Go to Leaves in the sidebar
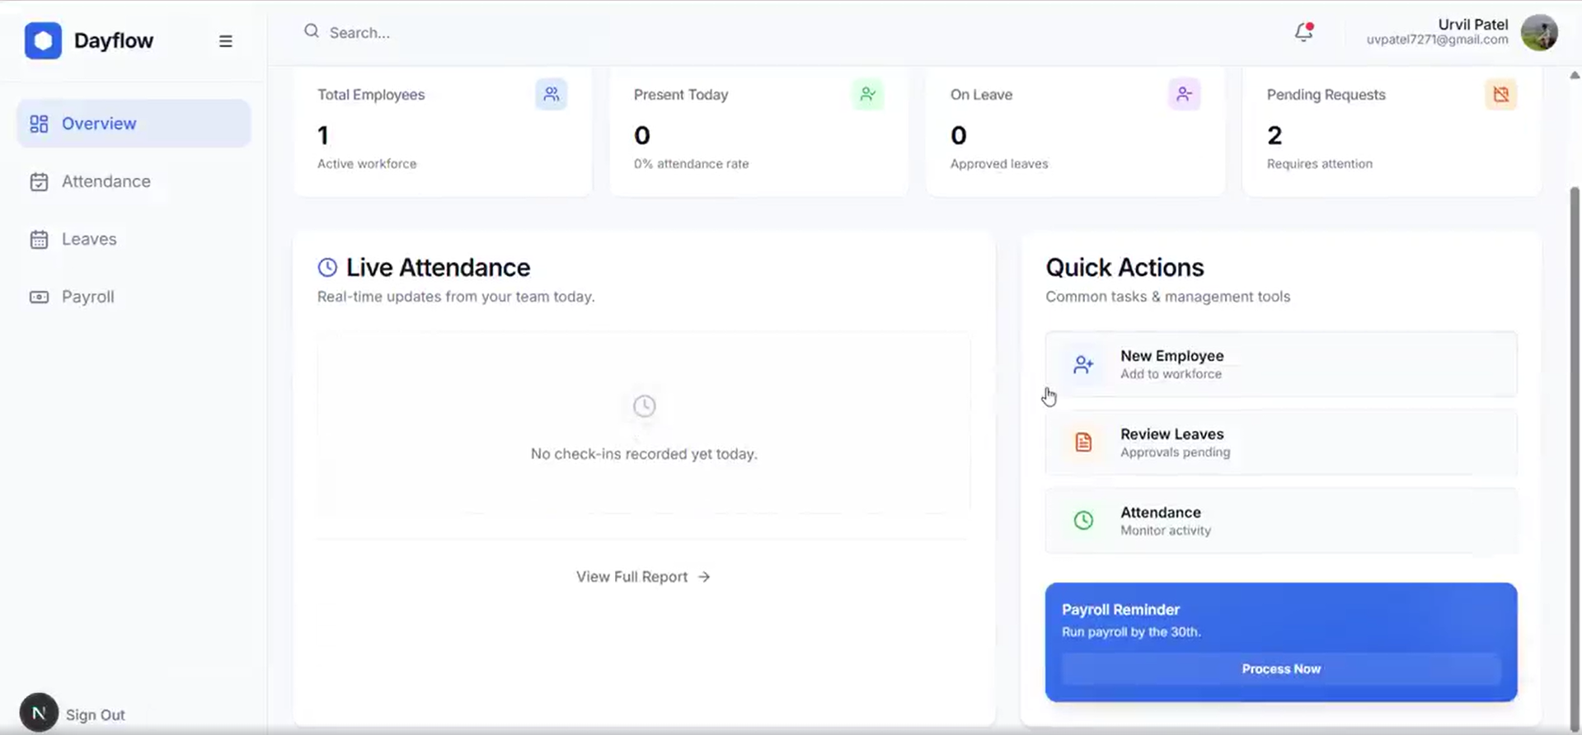 click(x=89, y=239)
